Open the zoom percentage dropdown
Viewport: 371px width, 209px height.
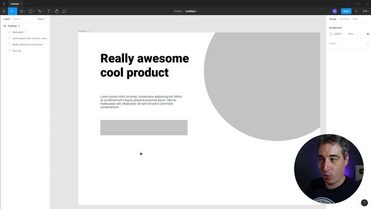click(x=366, y=11)
